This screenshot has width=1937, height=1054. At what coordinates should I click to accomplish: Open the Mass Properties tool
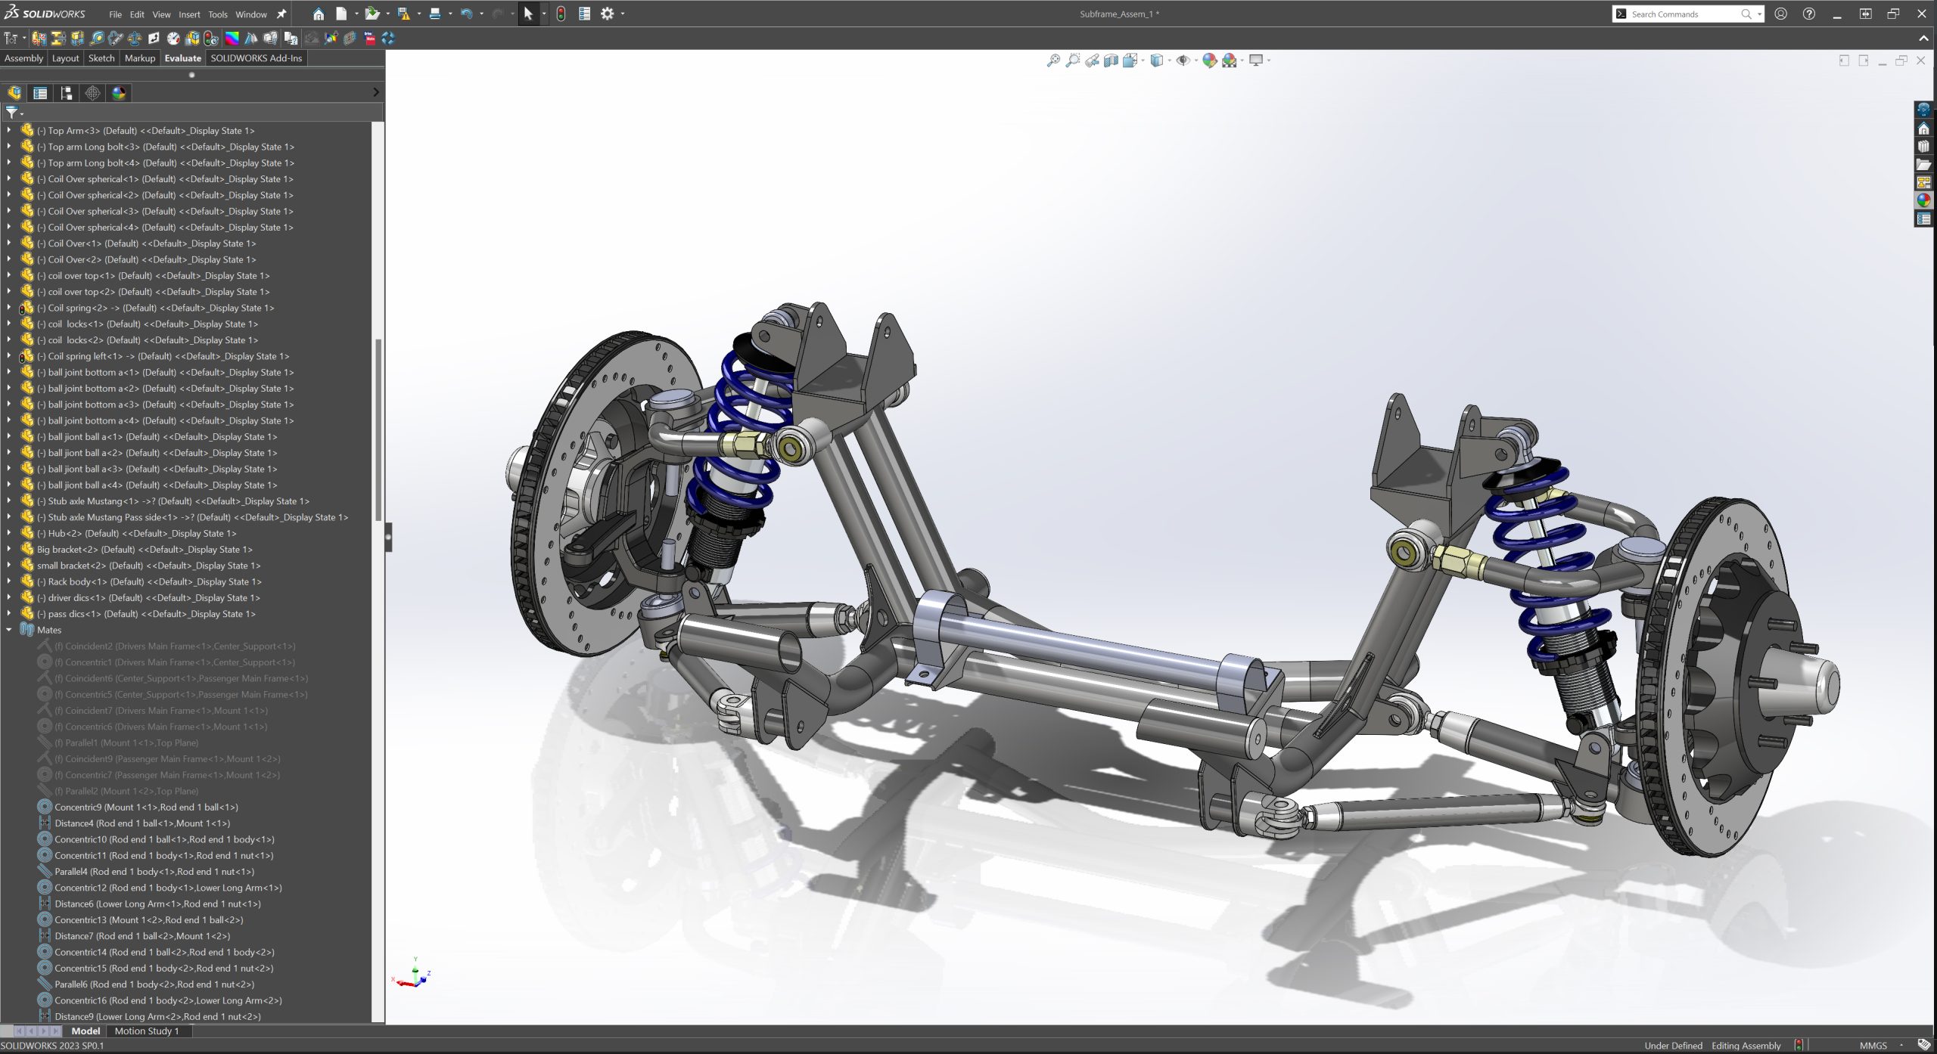[x=135, y=38]
